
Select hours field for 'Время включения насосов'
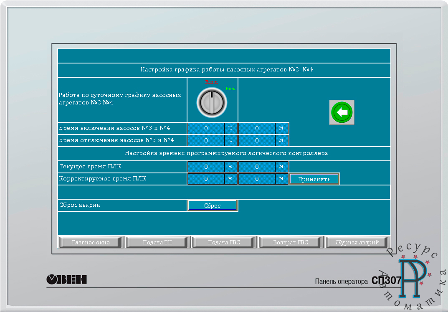[206, 128]
